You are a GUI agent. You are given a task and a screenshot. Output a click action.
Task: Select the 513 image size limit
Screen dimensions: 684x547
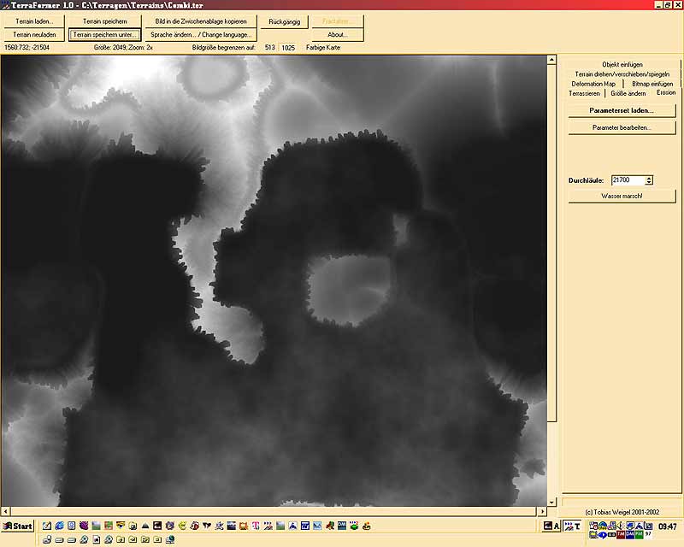[x=269, y=48]
